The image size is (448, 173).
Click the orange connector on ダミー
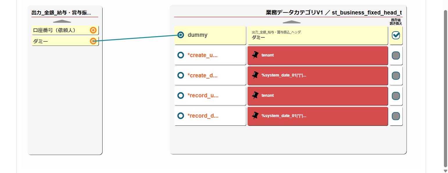[x=93, y=41]
